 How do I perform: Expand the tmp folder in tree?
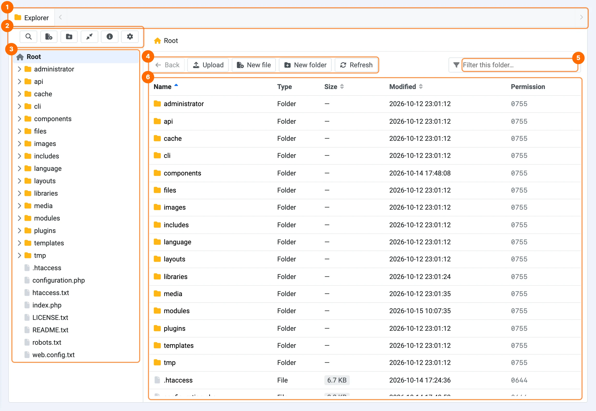(19, 255)
